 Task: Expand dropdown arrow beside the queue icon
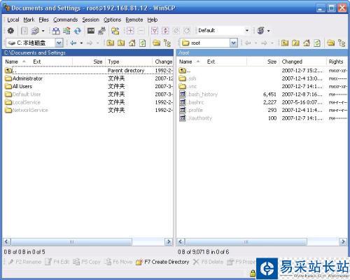click(43, 31)
